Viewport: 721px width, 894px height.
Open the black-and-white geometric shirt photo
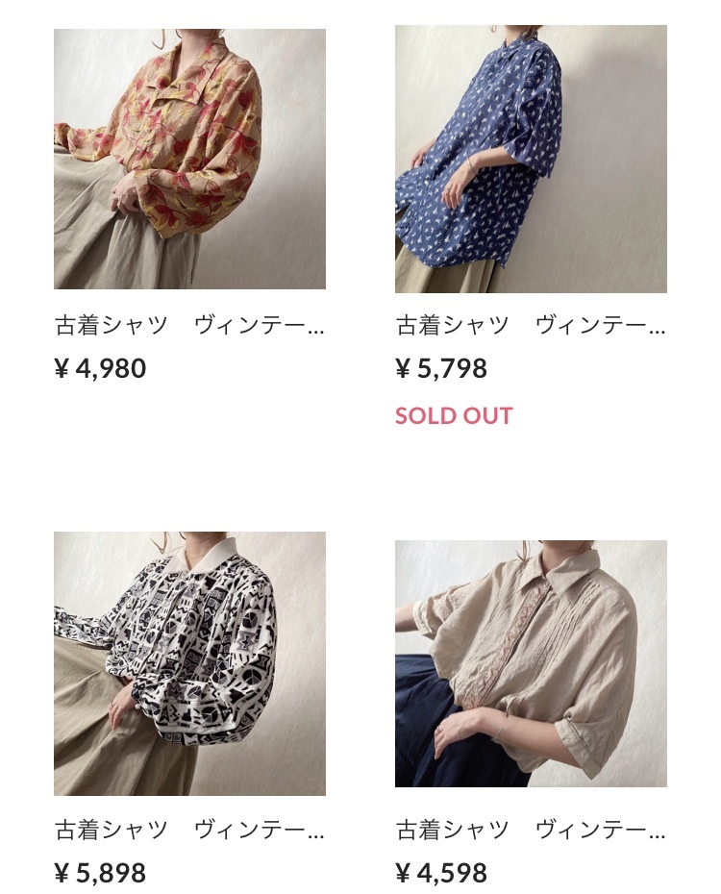(x=189, y=663)
